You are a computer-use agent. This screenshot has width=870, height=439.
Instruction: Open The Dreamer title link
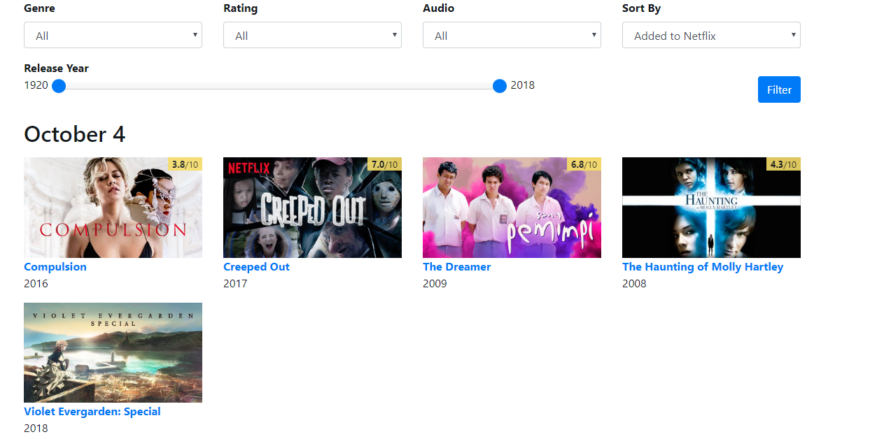pos(457,267)
